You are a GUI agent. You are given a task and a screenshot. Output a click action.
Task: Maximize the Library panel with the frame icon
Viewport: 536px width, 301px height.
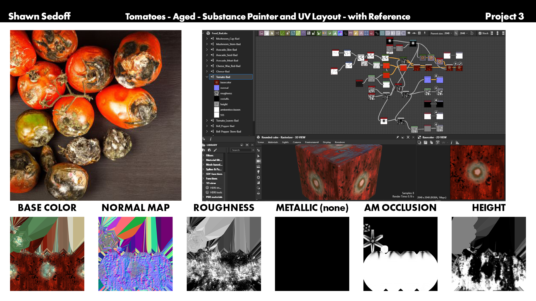(247, 145)
